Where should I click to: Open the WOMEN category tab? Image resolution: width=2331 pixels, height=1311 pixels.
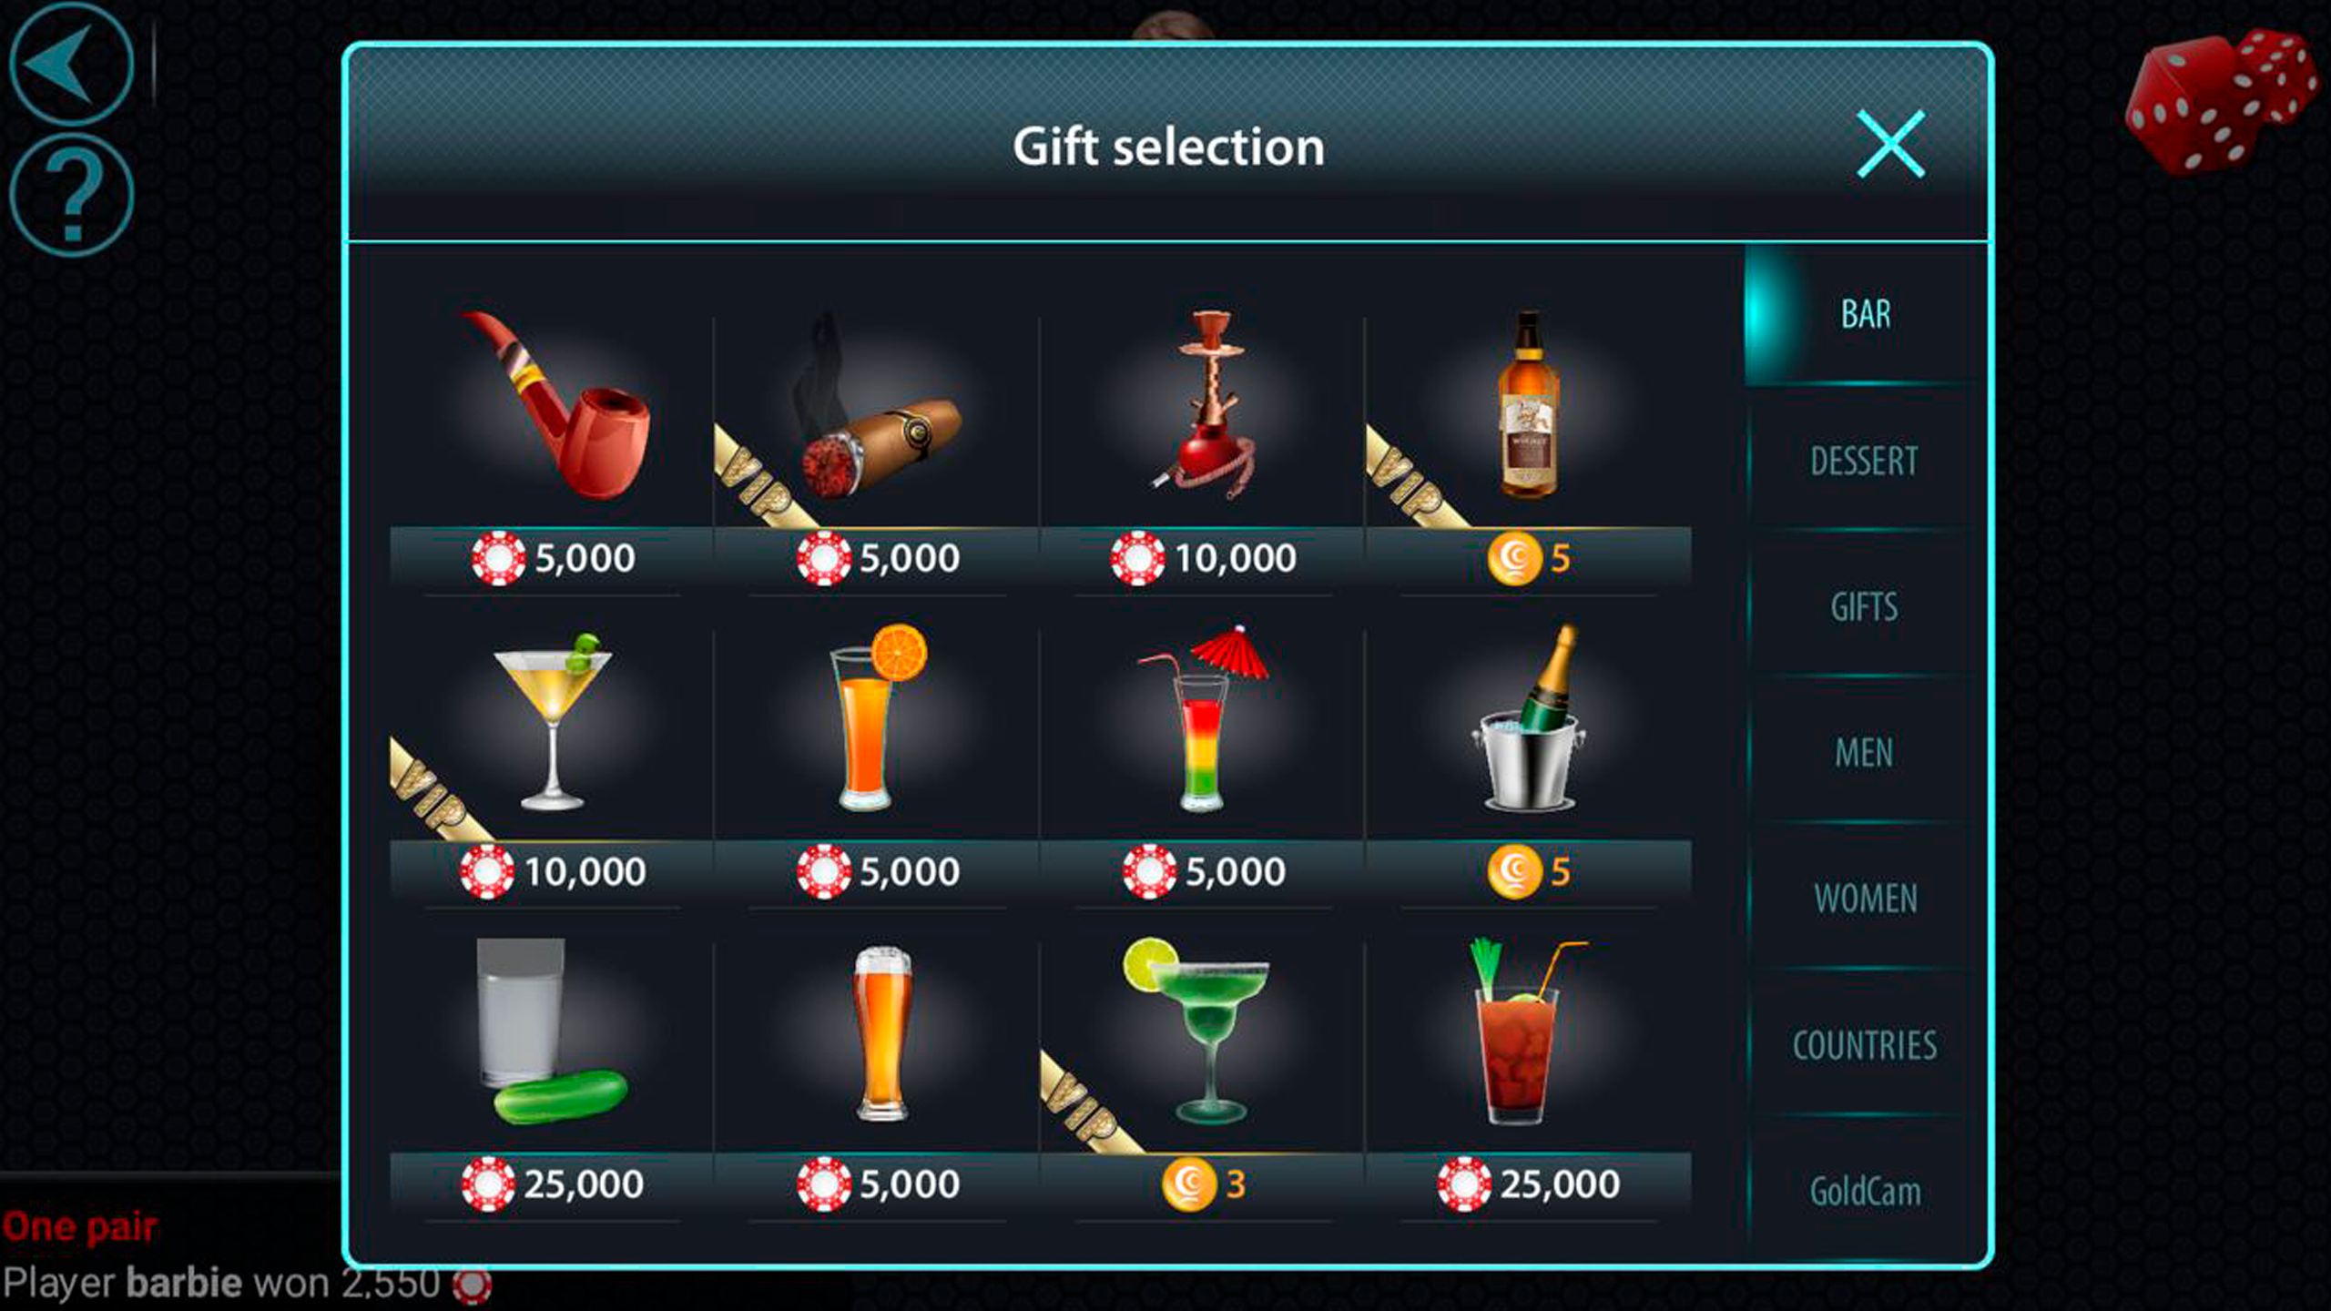point(1864,899)
